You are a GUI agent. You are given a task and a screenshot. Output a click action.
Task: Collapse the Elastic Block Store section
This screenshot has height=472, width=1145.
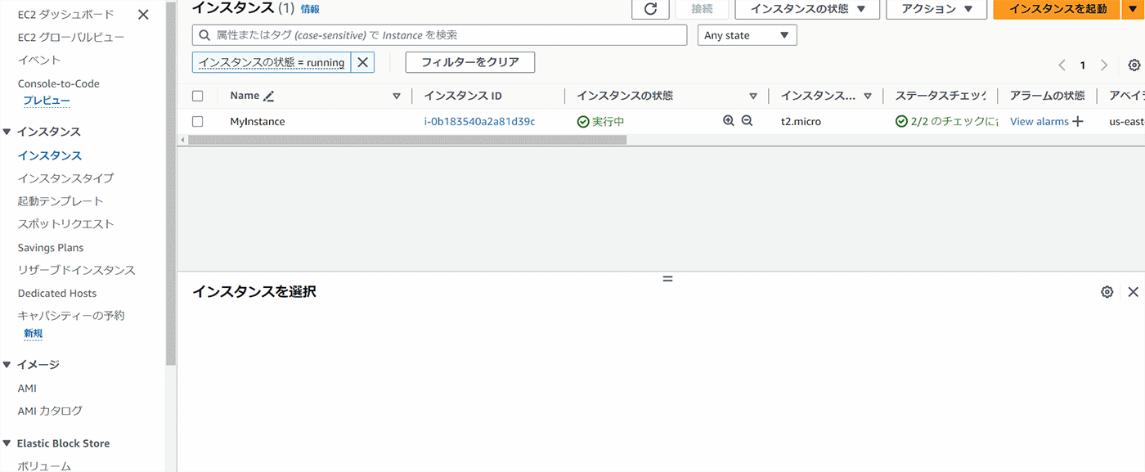[x=7, y=443]
